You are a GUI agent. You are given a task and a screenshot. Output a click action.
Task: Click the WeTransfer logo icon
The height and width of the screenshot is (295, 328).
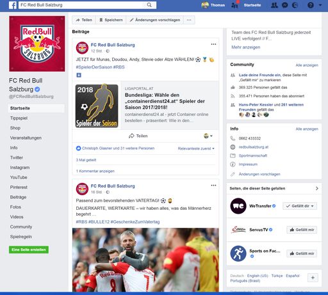(238, 206)
